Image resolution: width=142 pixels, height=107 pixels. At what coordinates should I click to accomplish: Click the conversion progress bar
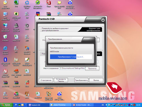click(x=71, y=57)
